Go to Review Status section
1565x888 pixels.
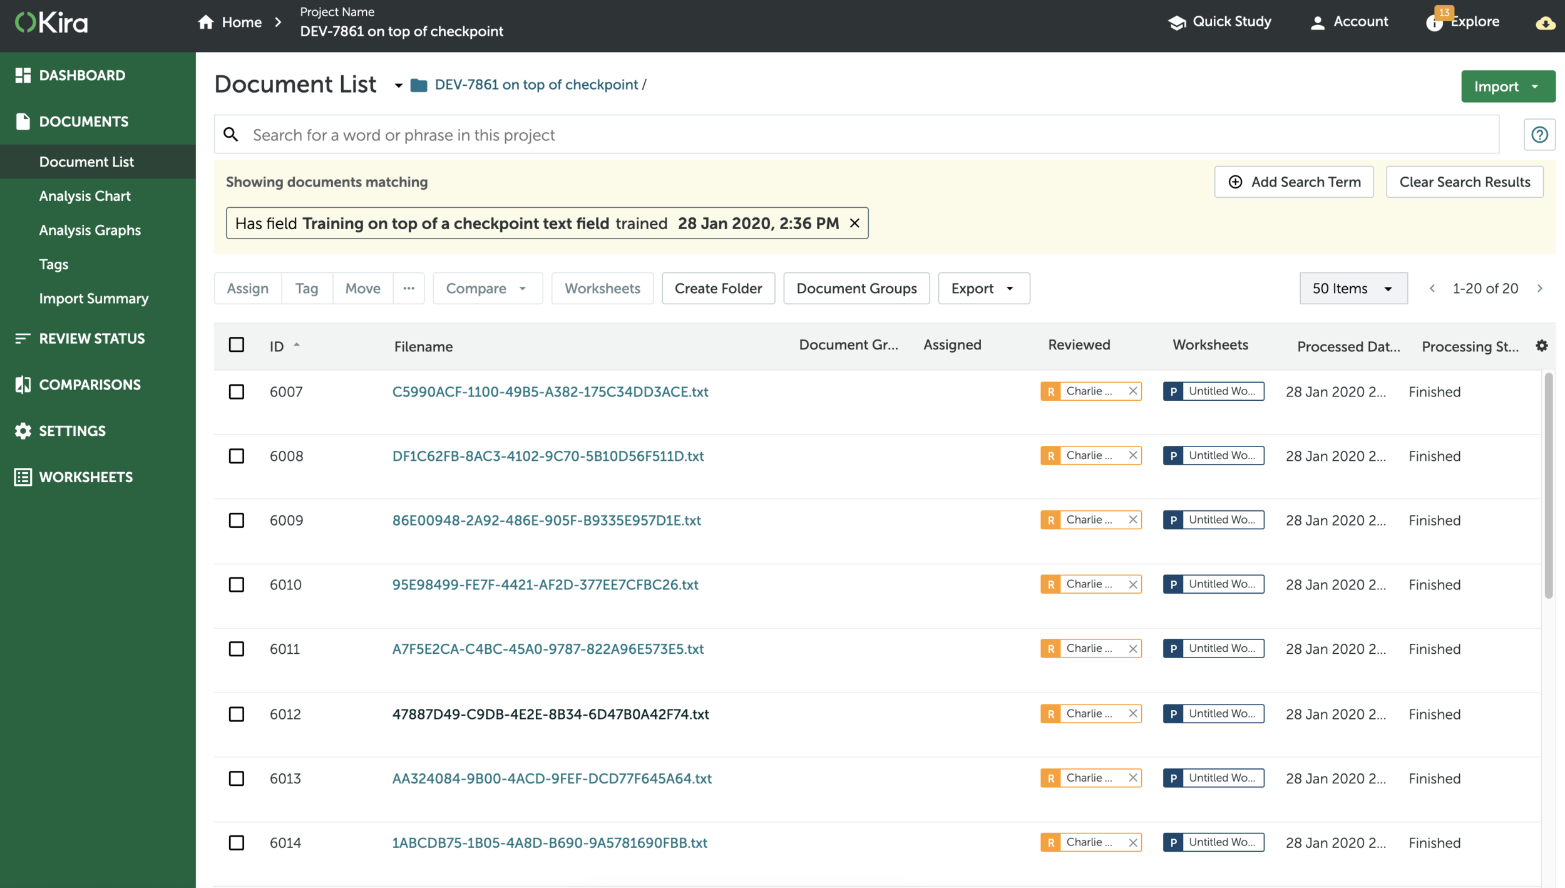pyautogui.click(x=91, y=339)
